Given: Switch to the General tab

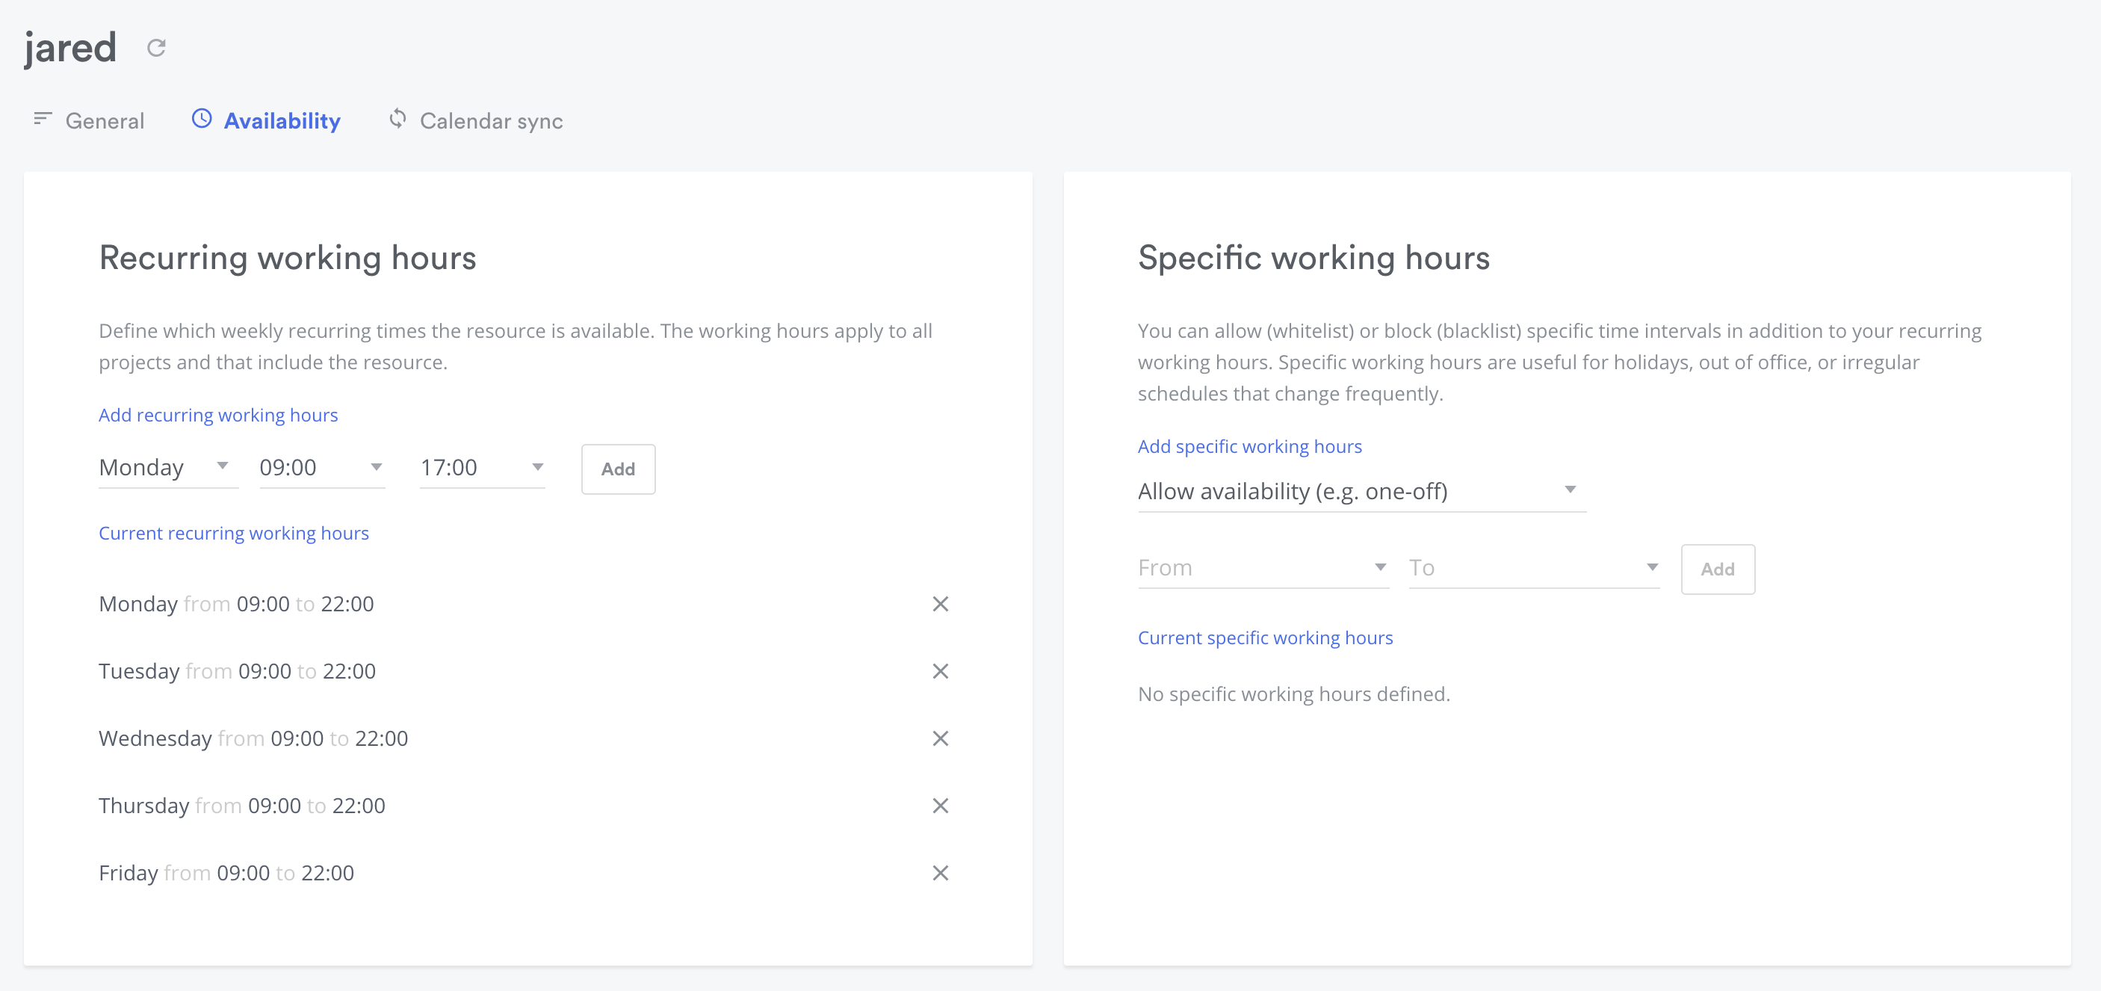Looking at the screenshot, I should coord(105,121).
